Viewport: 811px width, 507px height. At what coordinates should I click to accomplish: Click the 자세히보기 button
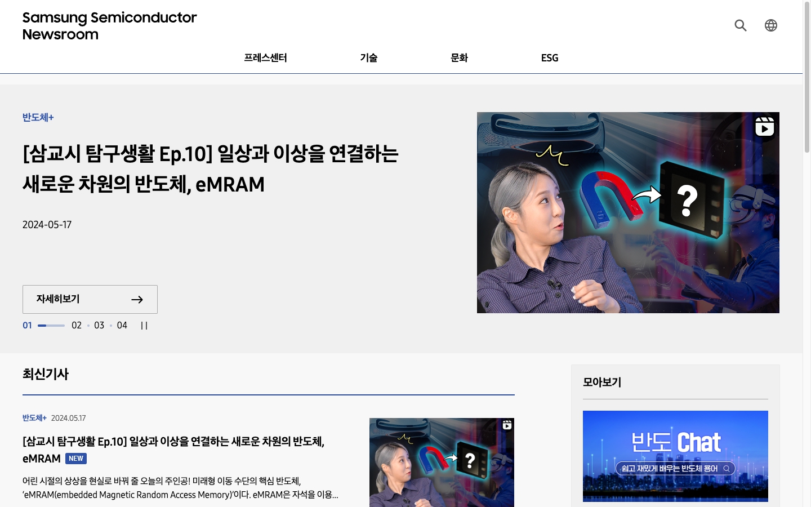90,299
